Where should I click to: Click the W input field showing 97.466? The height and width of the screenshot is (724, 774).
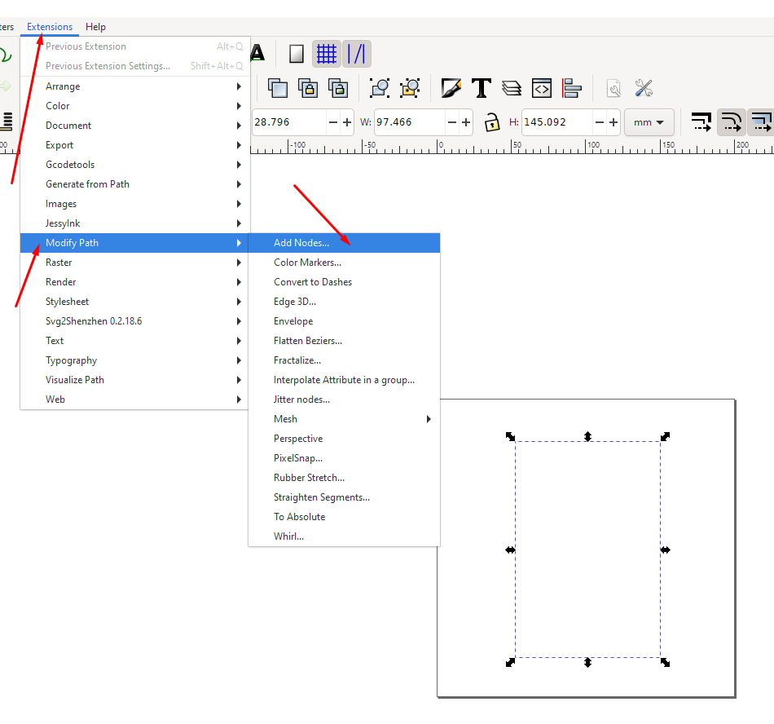click(x=410, y=122)
